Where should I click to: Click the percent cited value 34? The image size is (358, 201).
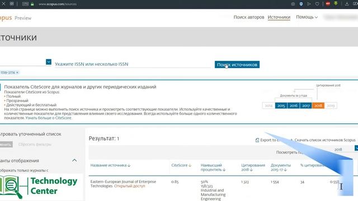tap(302, 182)
